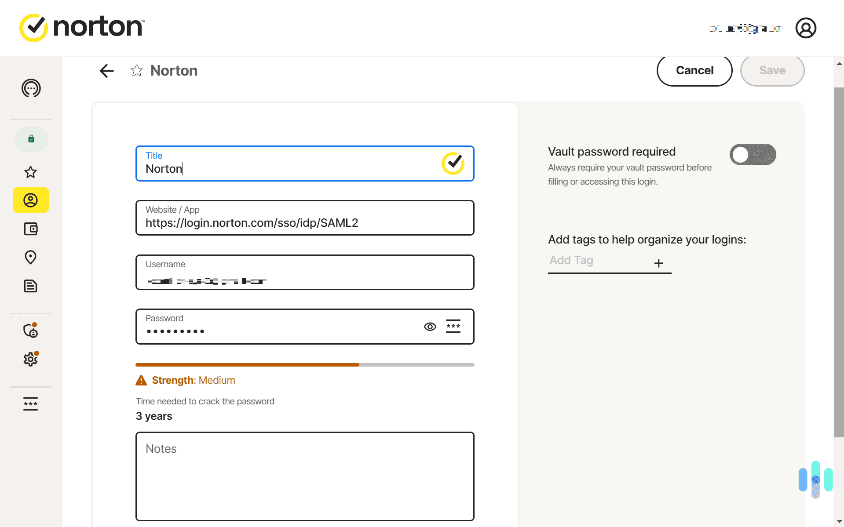Click 'Vault password required' heading
The image size is (844, 527).
(612, 152)
